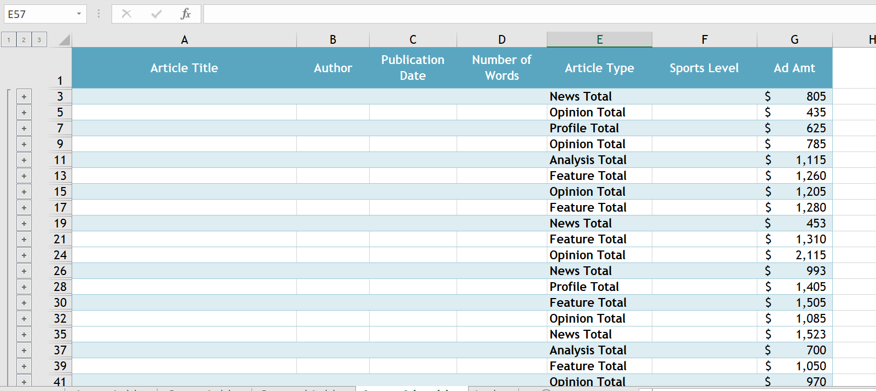
Task: Show outline level 2
Action: pos(24,39)
